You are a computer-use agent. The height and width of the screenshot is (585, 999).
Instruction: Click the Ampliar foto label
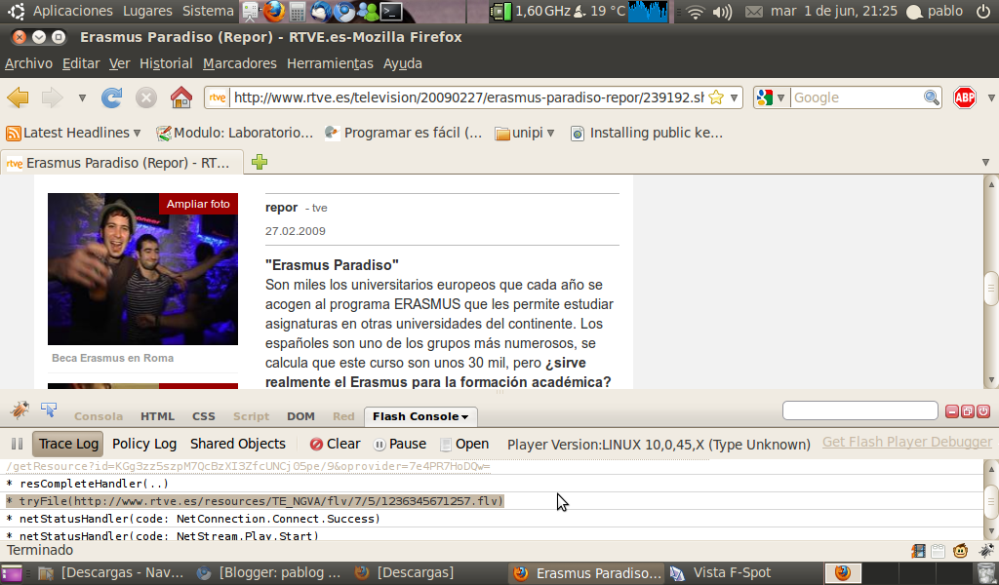tap(198, 204)
